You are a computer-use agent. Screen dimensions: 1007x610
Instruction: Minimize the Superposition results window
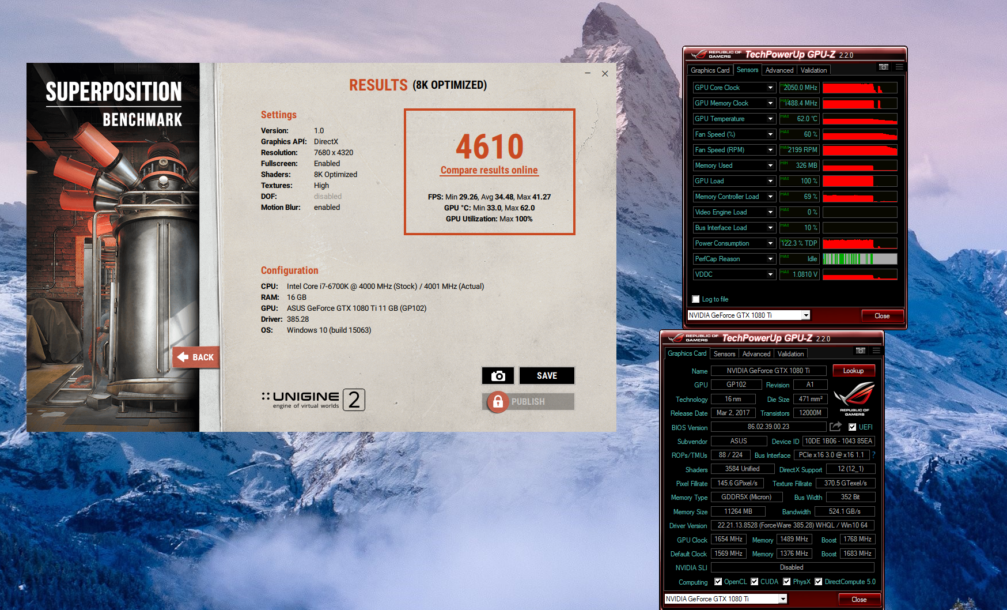(588, 73)
